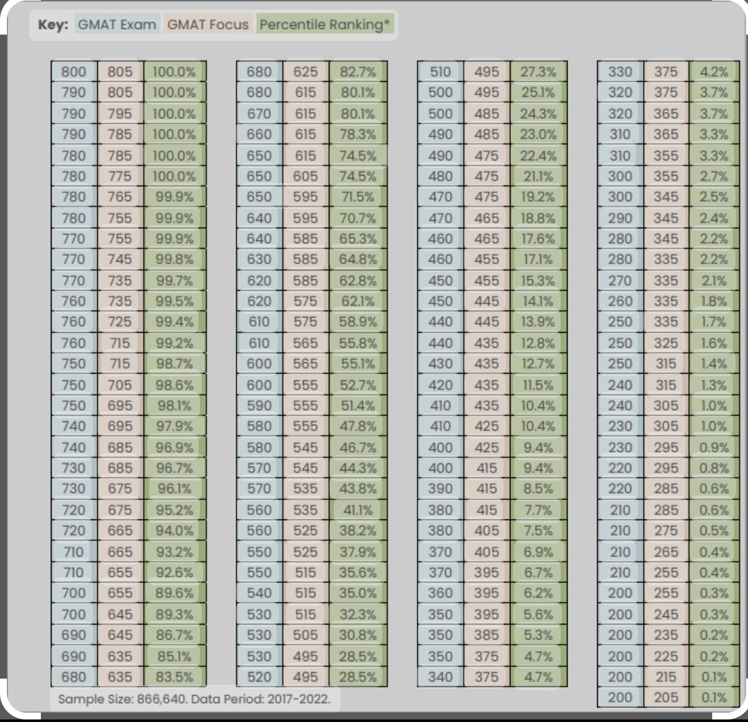Click the 98.7% percentile cell
The image size is (748, 722).
[x=175, y=364]
